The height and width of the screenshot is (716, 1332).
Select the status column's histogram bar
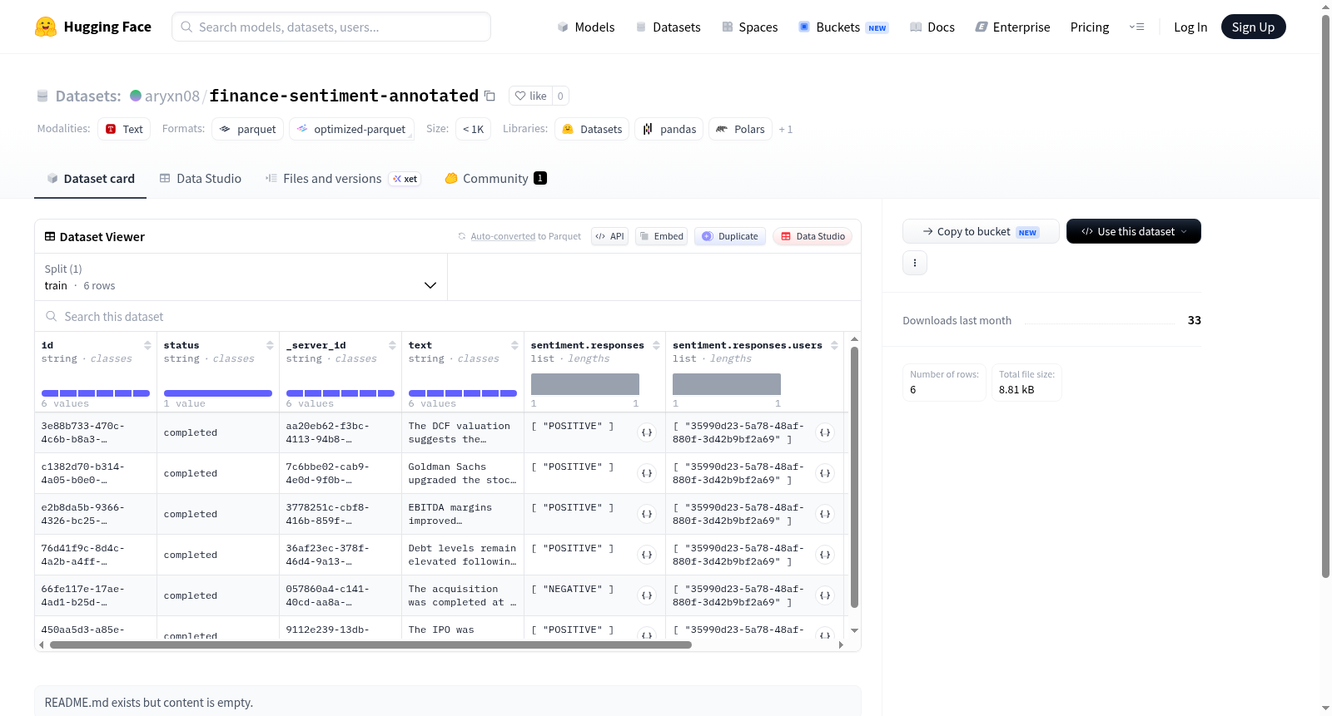point(218,393)
